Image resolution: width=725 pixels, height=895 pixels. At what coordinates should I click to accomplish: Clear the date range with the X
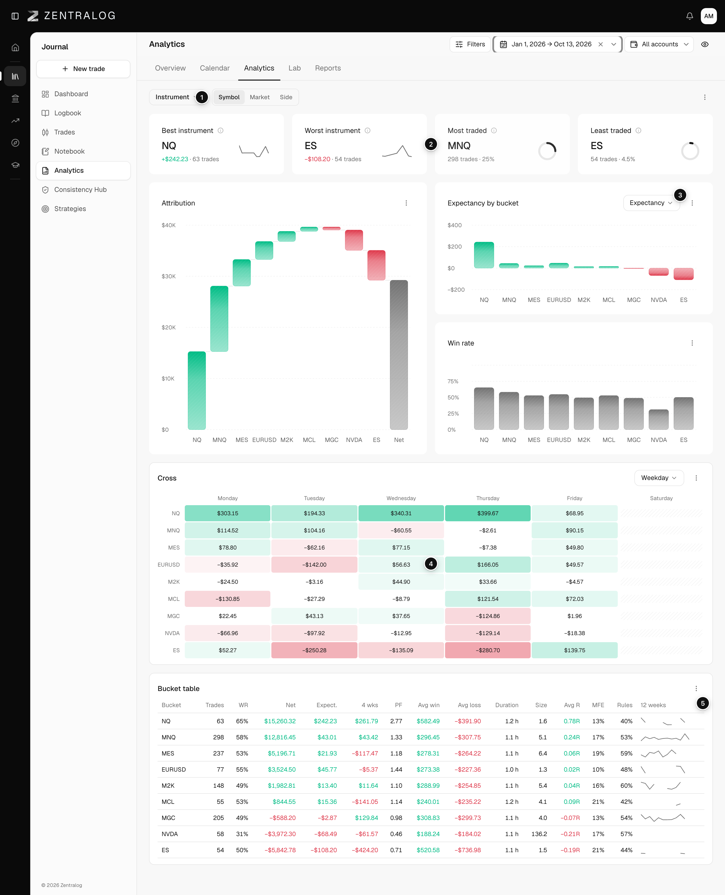[601, 44]
